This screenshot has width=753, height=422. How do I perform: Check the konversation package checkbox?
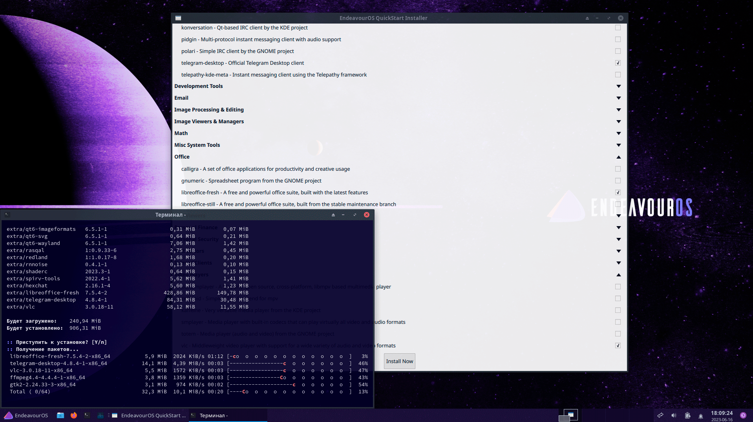618,27
